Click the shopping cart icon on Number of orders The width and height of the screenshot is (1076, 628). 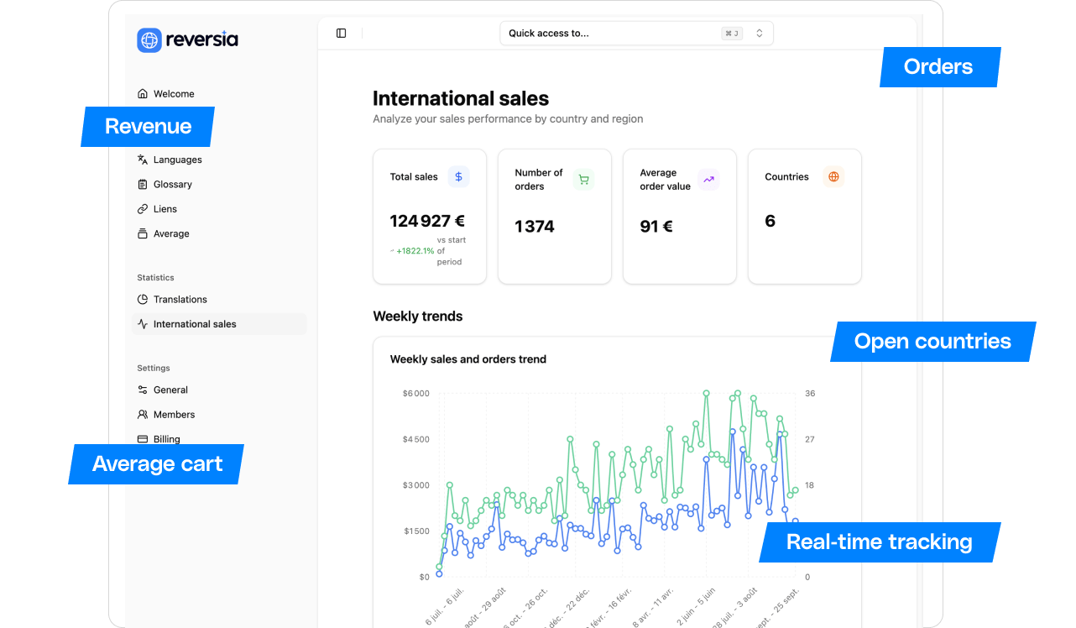point(583,179)
